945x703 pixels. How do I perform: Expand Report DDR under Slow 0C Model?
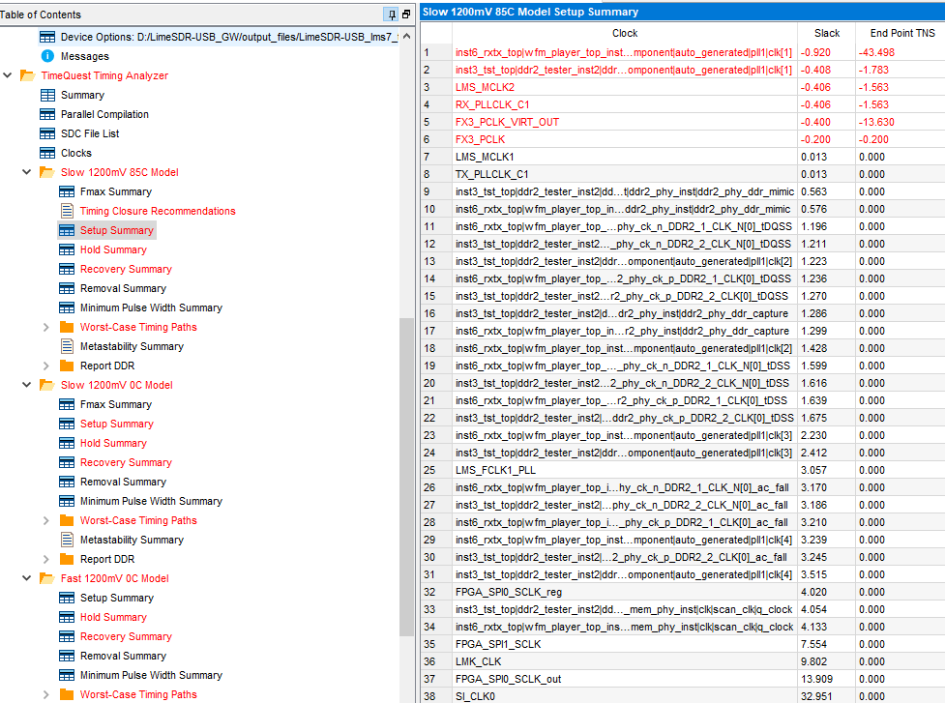coord(46,559)
